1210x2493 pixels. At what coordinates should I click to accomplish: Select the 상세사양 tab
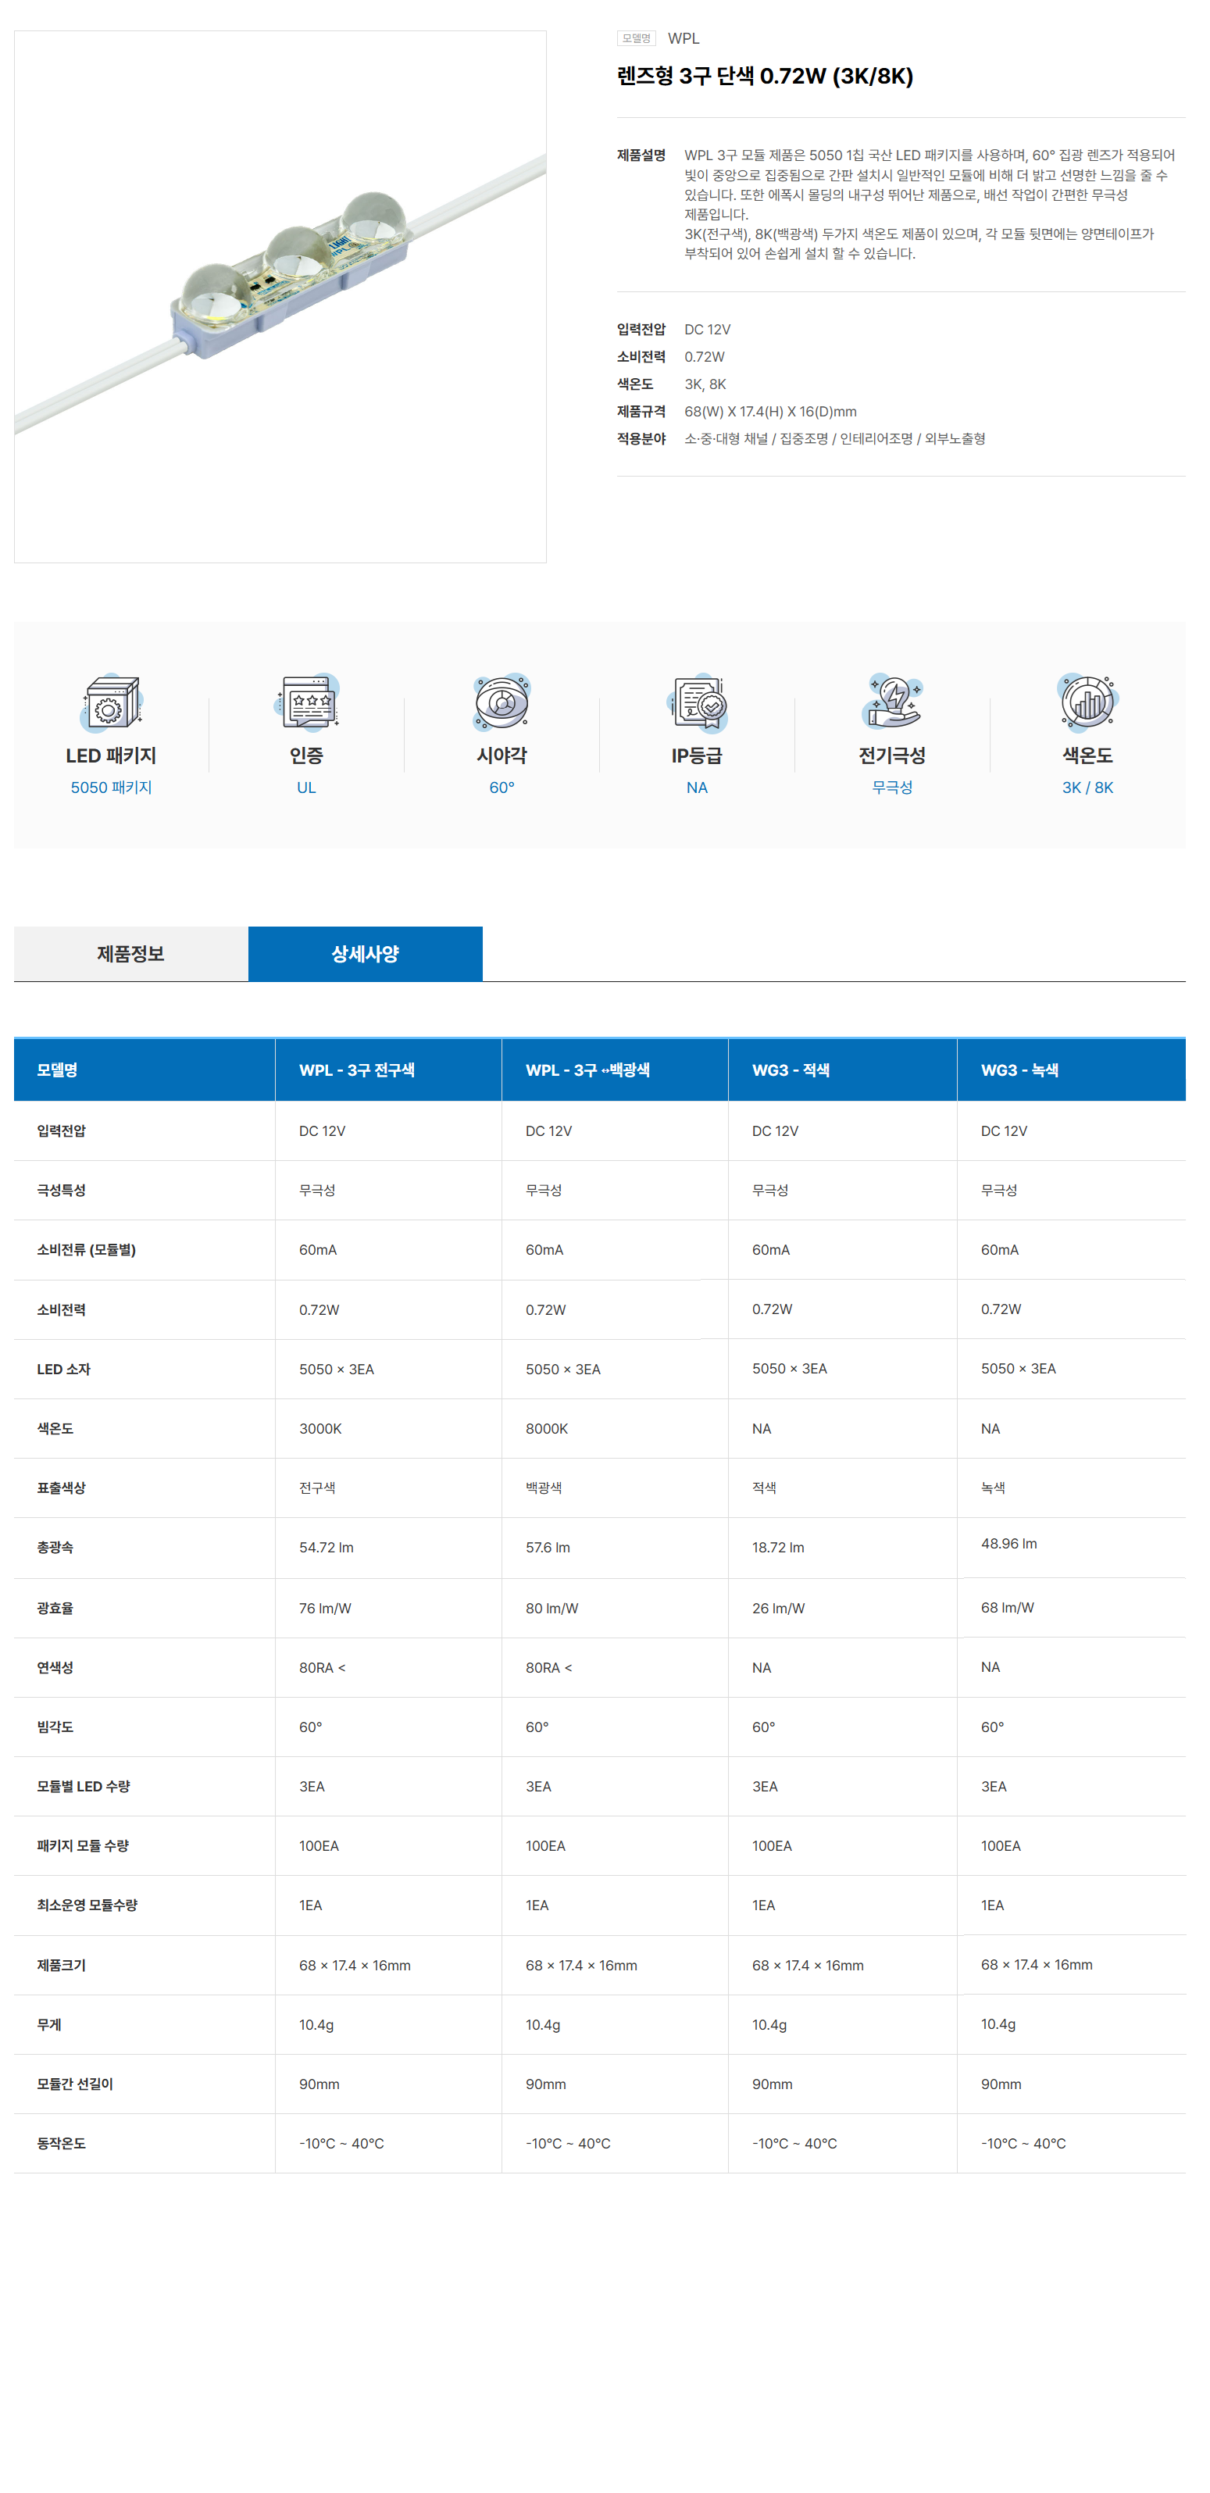point(365,953)
